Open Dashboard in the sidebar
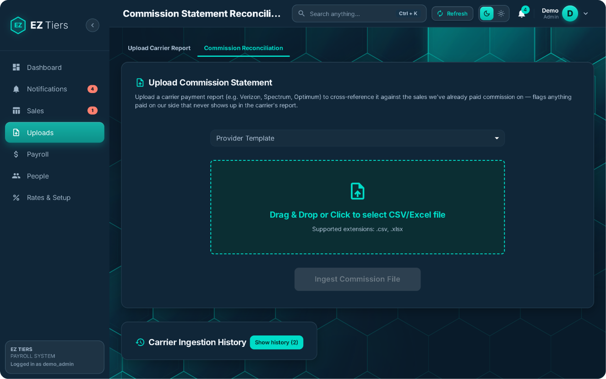The width and height of the screenshot is (606, 379). (55, 67)
